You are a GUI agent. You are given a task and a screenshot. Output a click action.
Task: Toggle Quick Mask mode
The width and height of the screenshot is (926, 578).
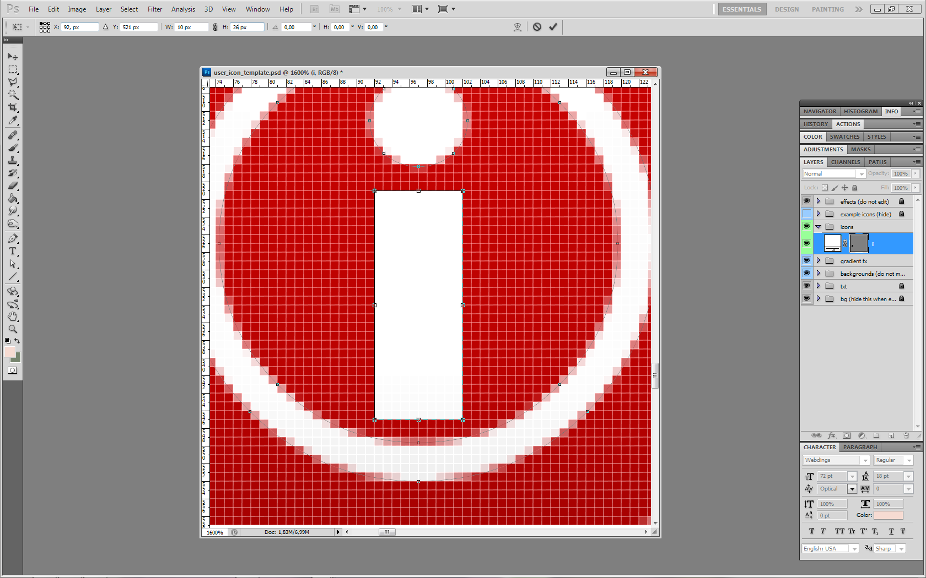(12, 370)
